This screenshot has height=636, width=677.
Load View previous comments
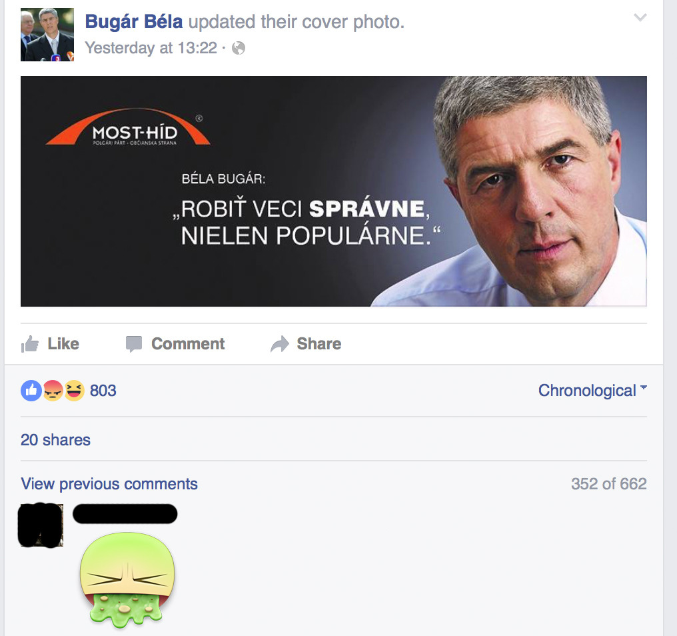[109, 485]
